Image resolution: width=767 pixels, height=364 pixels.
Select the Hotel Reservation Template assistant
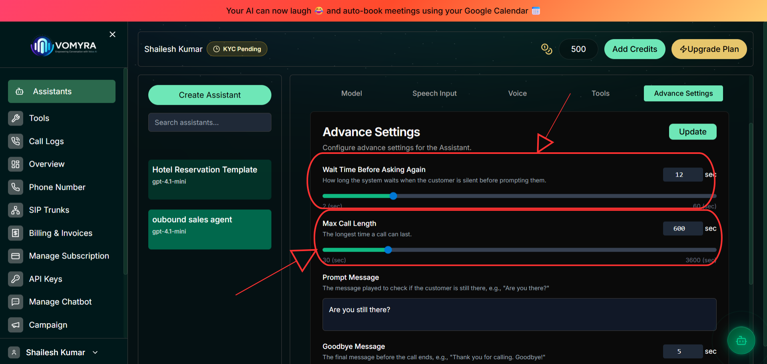[x=210, y=179]
